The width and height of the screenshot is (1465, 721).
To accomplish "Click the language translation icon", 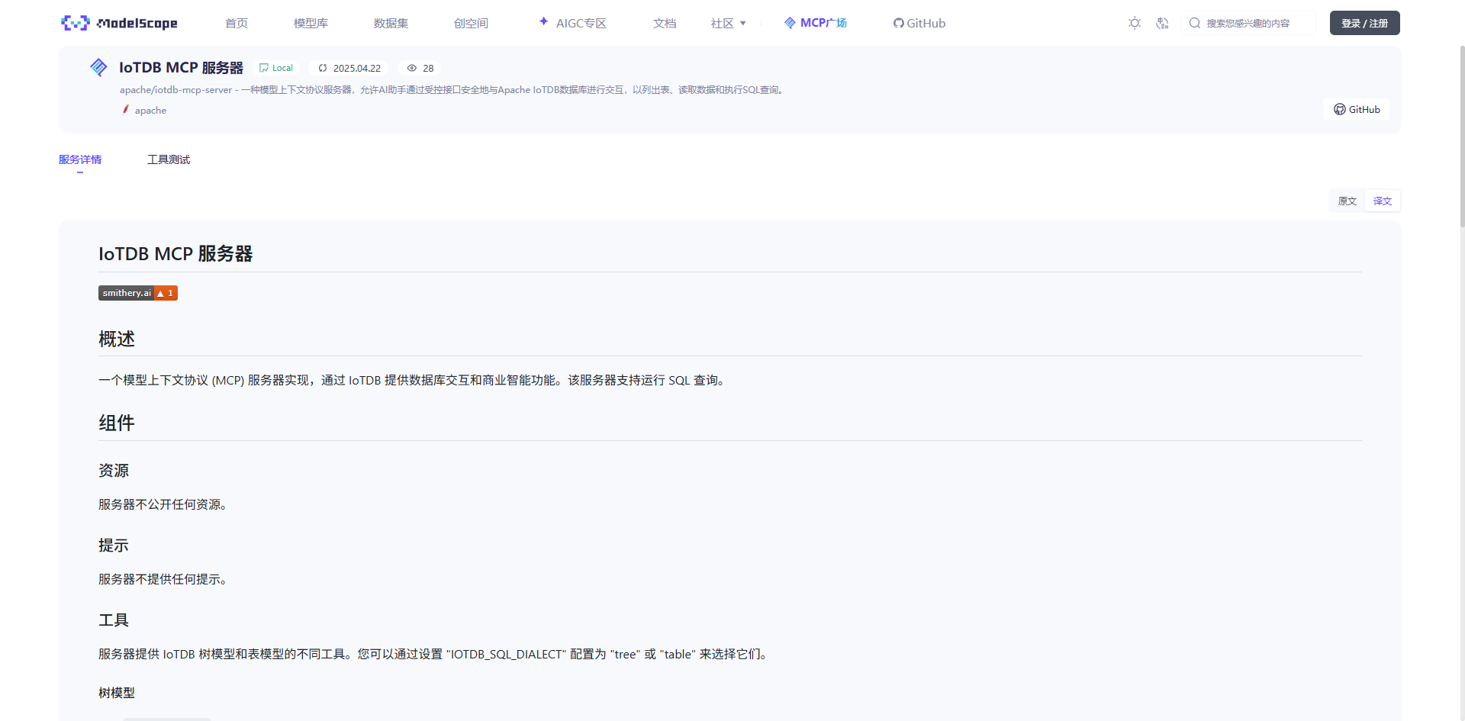I will [1162, 23].
